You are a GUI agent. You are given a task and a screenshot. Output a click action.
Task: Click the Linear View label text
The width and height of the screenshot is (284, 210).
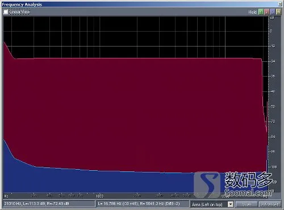(20, 12)
